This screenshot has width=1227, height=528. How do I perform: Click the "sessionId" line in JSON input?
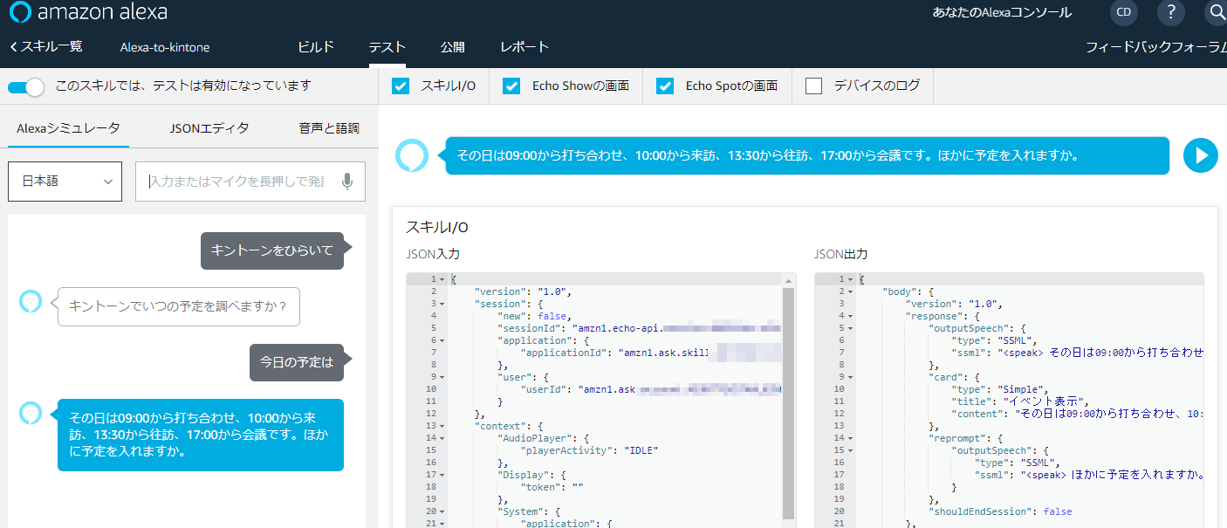tap(639, 328)
